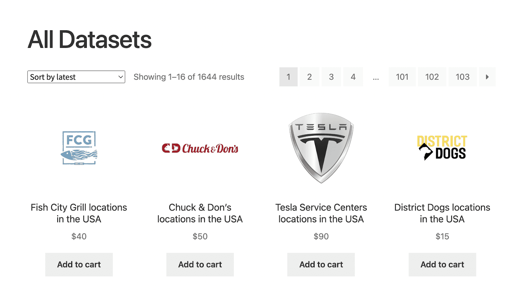
Task: Select current page 1 in pagination
Action: click(288, 77)
